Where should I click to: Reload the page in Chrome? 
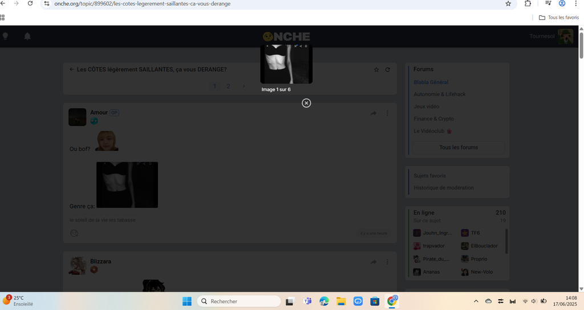[x=30, y=3]
